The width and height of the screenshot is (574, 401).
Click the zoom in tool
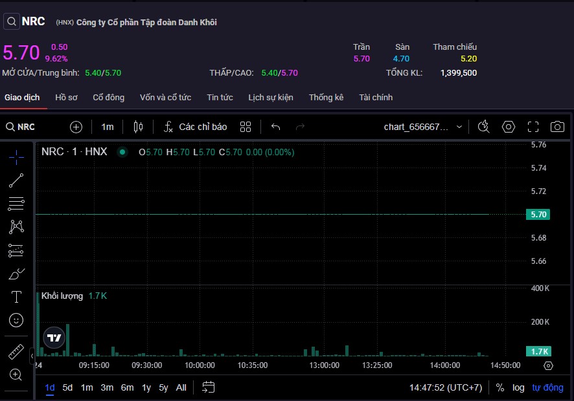coord(16,374)
